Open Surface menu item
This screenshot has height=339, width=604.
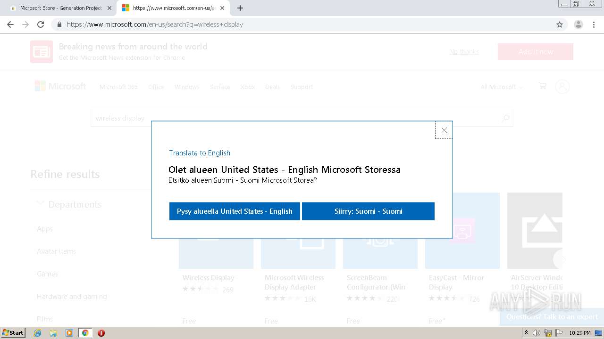[x=220, y=87]
